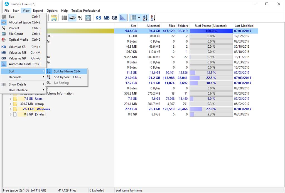The height and width of the screenshot is (193, 285).
Task: Open the folder explorer toolbar icon
Action: (54, 18)
